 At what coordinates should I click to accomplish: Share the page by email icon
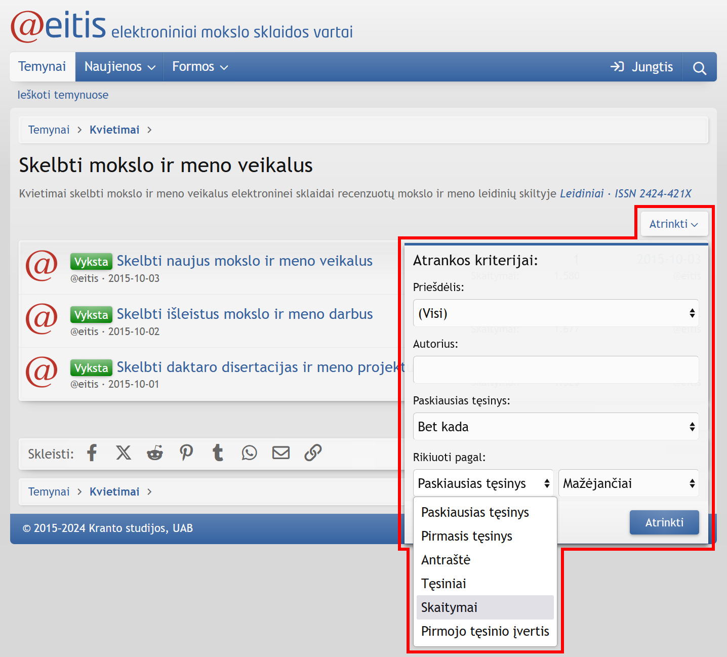tap(281, 453)
